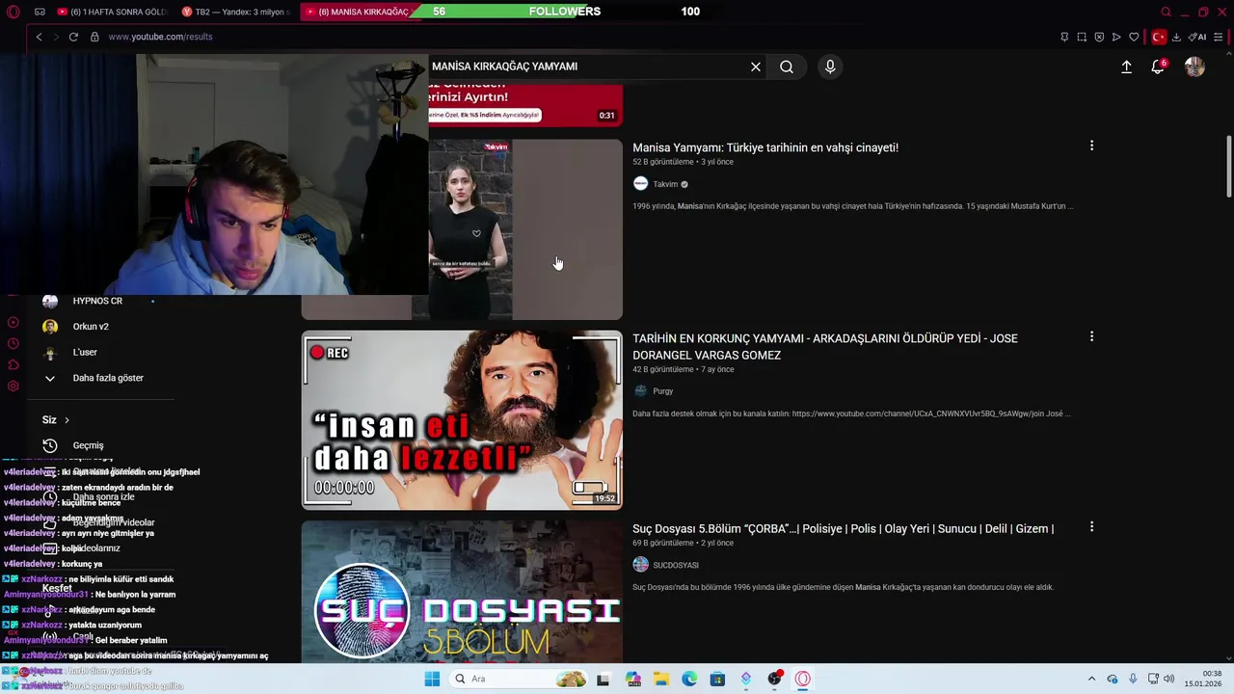
Task: Bookmark the page with the heart icon
Action: tap(1134, 37)
